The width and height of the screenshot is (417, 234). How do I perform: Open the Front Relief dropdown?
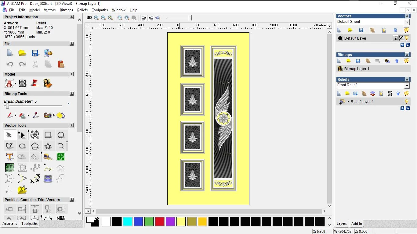click(x=407, y=85)
